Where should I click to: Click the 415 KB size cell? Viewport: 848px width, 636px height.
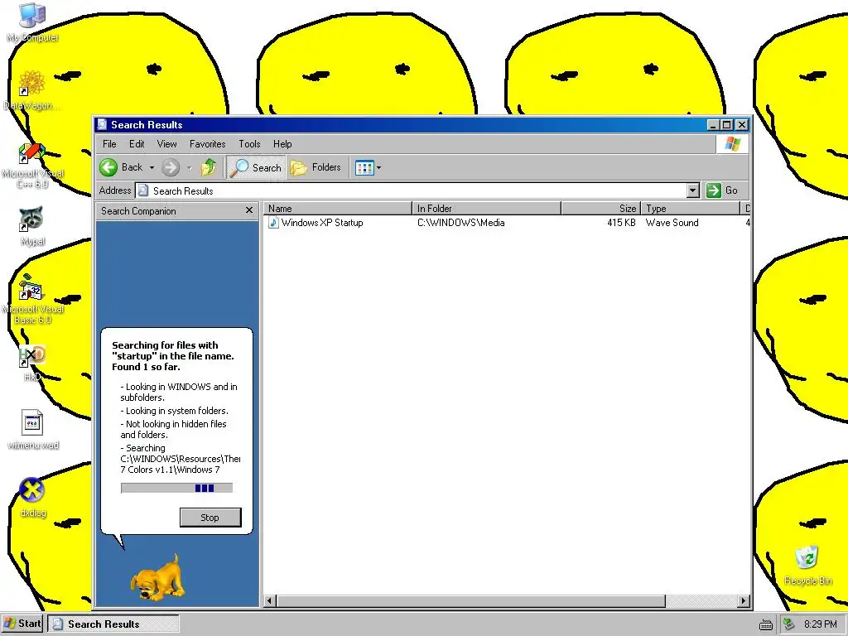click(x=621, y=223)
